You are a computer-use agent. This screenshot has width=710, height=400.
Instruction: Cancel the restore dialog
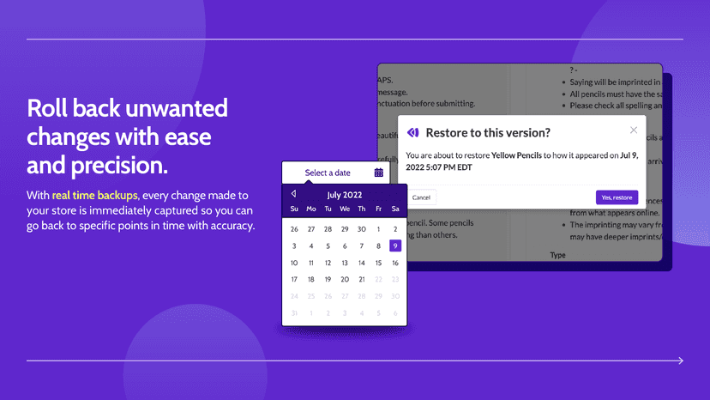coord(421,197)
